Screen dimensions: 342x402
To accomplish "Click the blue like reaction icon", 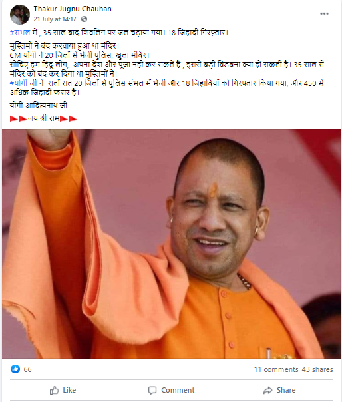I will click(x=15, y=369).
